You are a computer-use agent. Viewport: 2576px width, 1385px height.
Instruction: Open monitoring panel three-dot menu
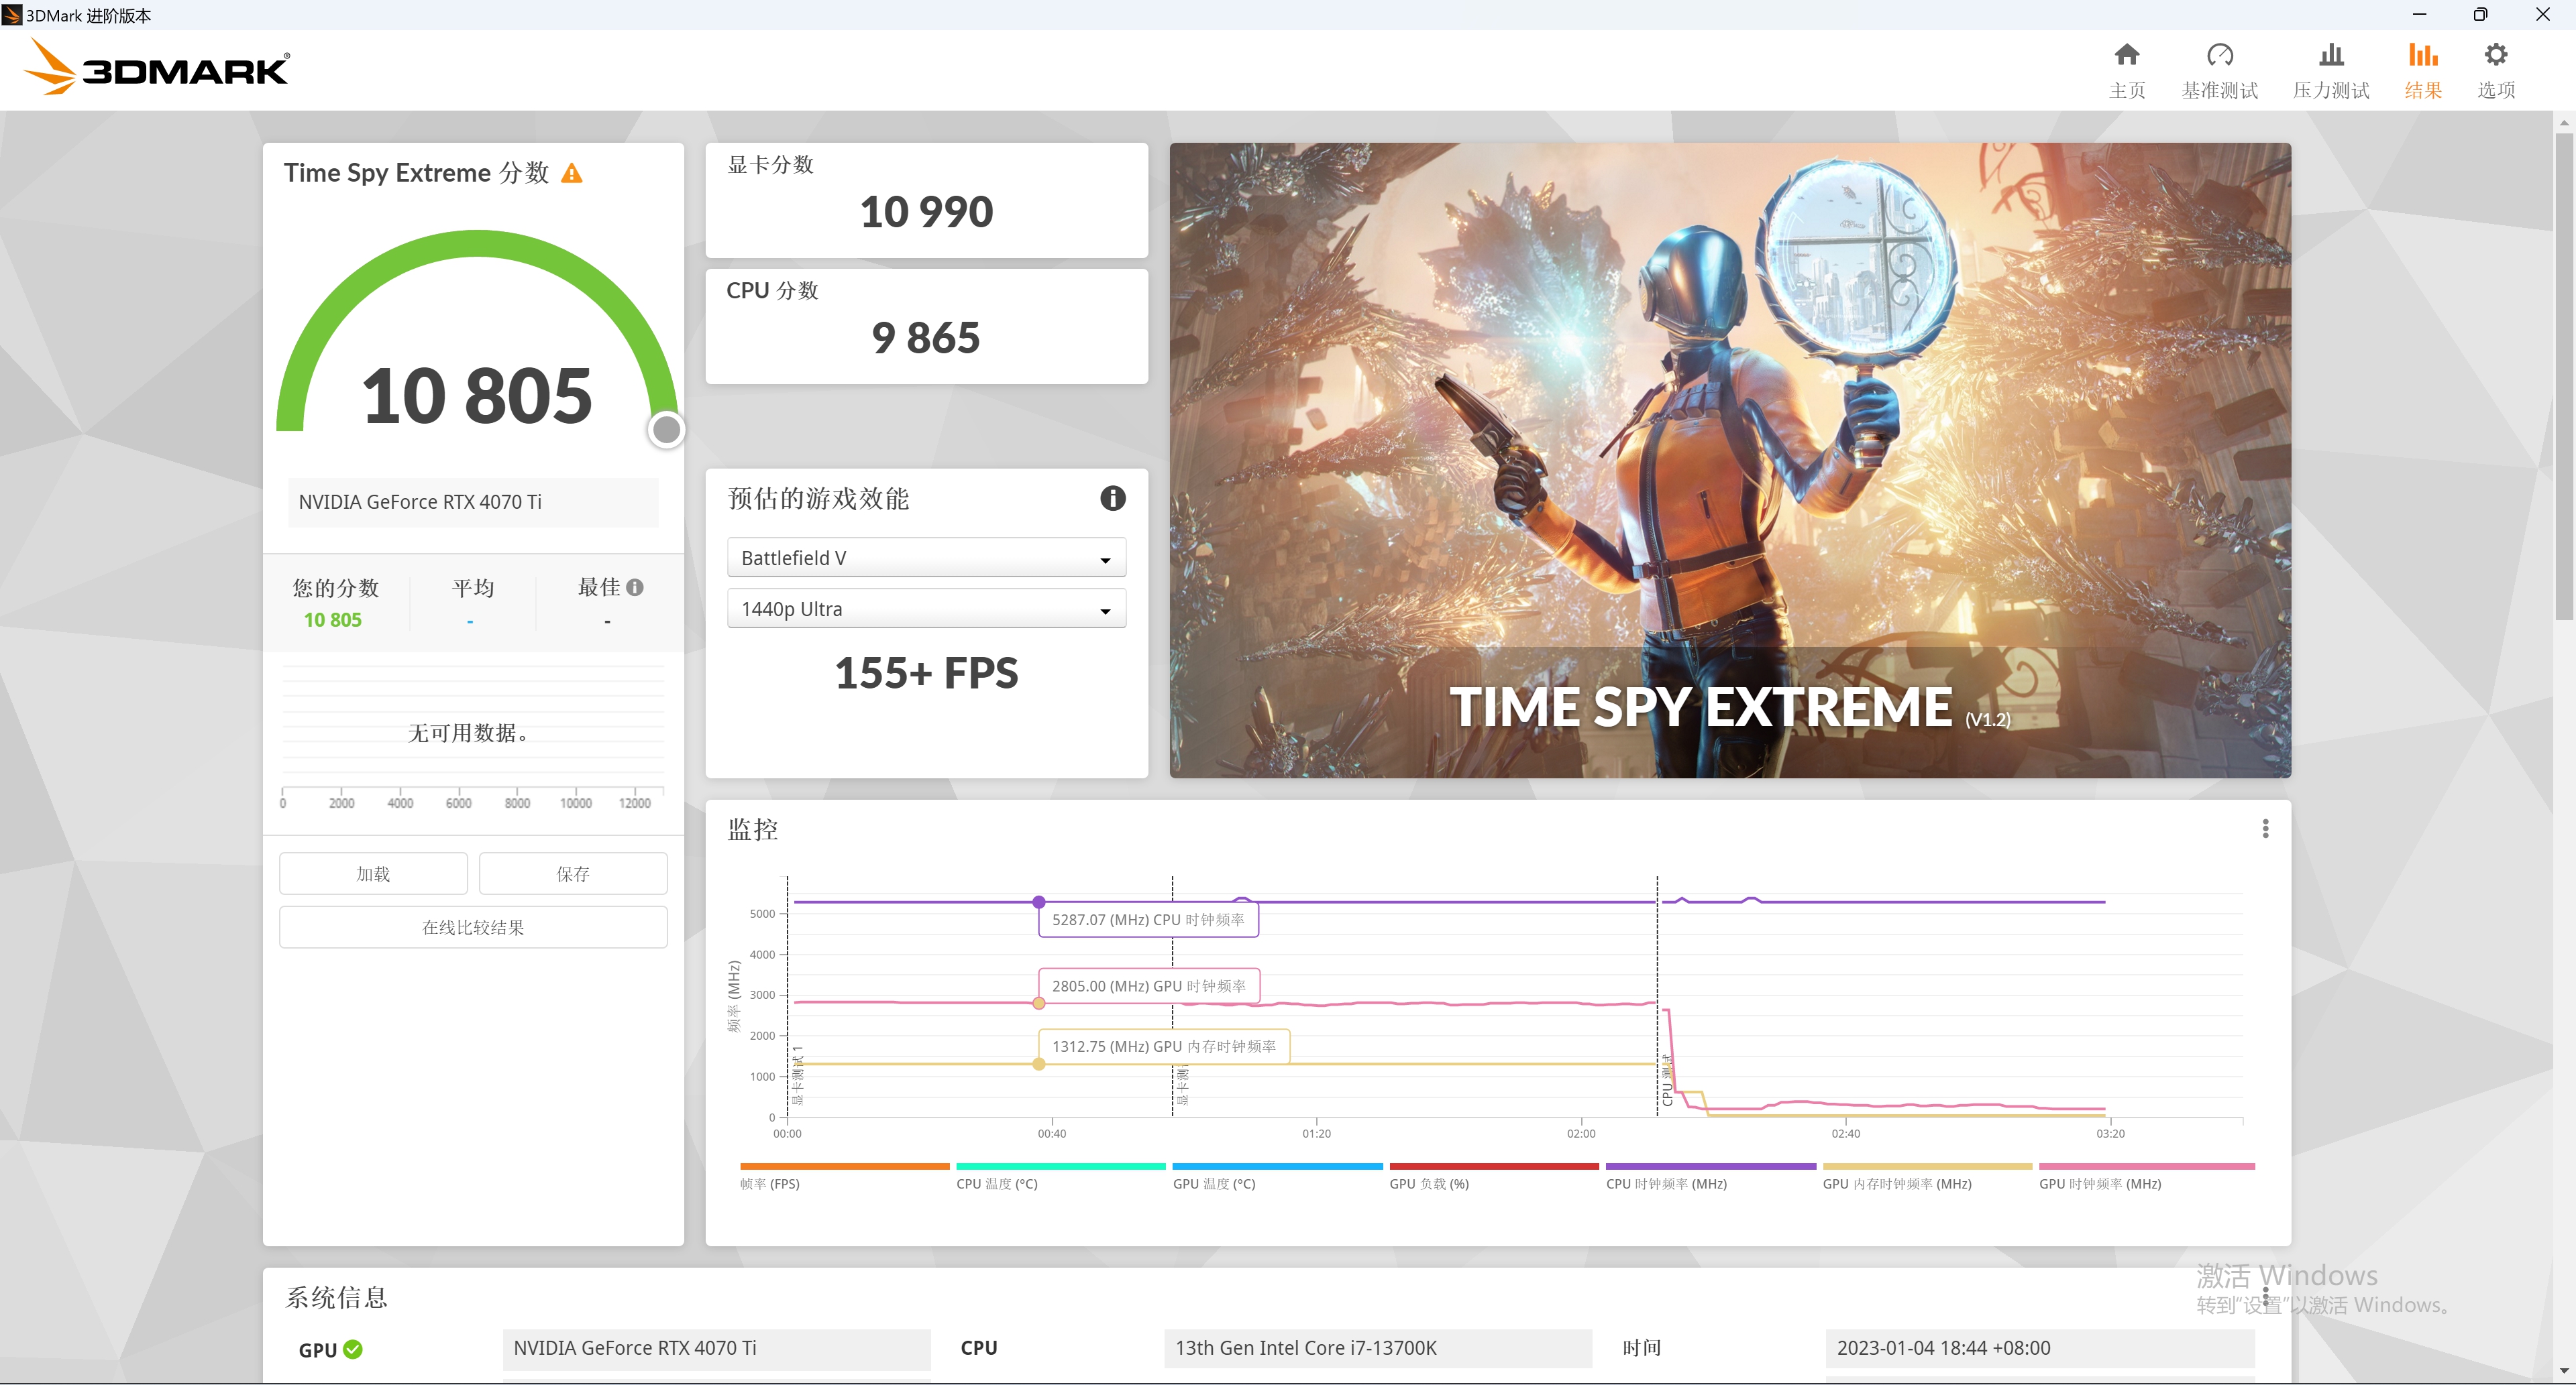coord(2265,829)
